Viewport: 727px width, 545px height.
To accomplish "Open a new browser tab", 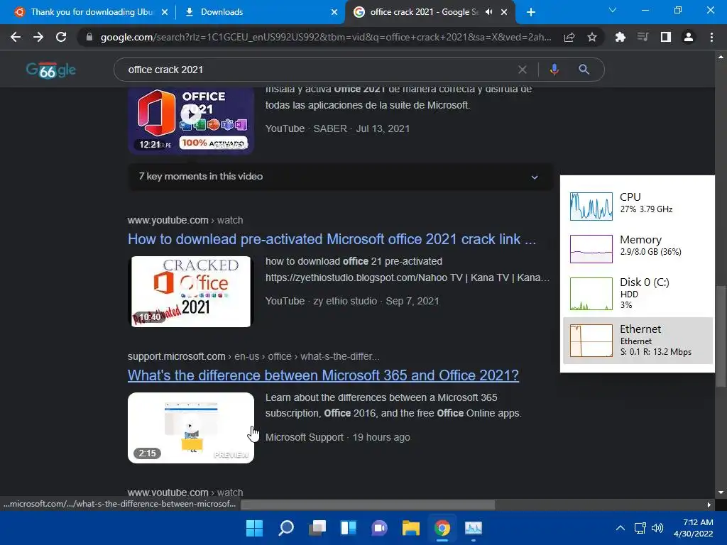I will tap(531, 12).
